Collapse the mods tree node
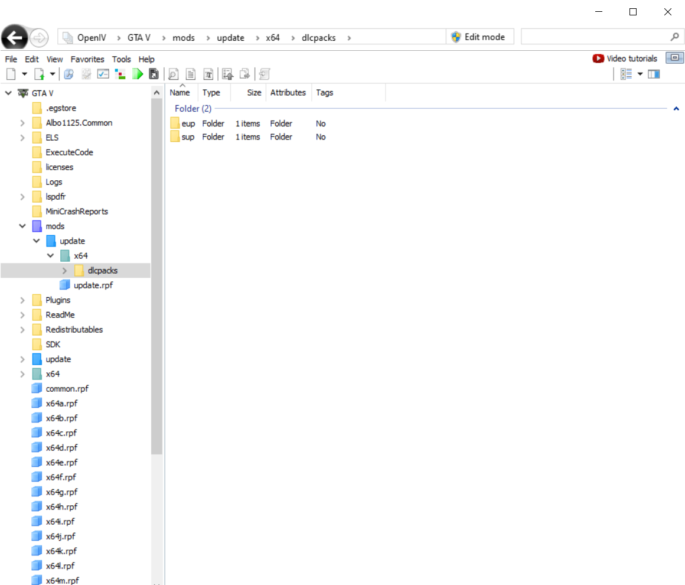The image size is (685, 585). coord(22,226)
